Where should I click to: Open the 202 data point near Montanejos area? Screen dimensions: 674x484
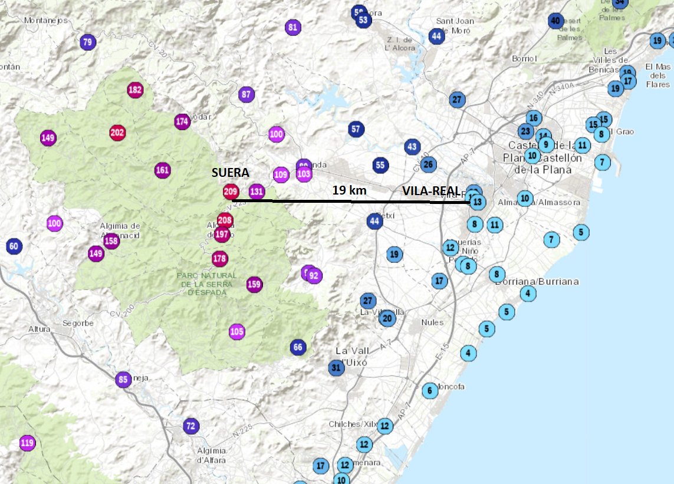click(x=119, y=133)
